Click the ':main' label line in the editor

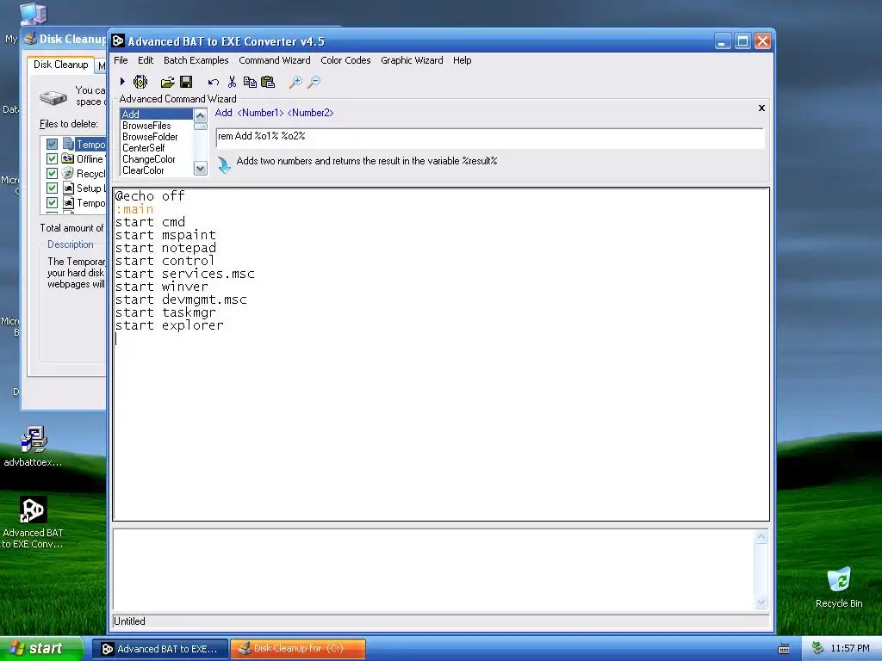(x=134, y=209)
